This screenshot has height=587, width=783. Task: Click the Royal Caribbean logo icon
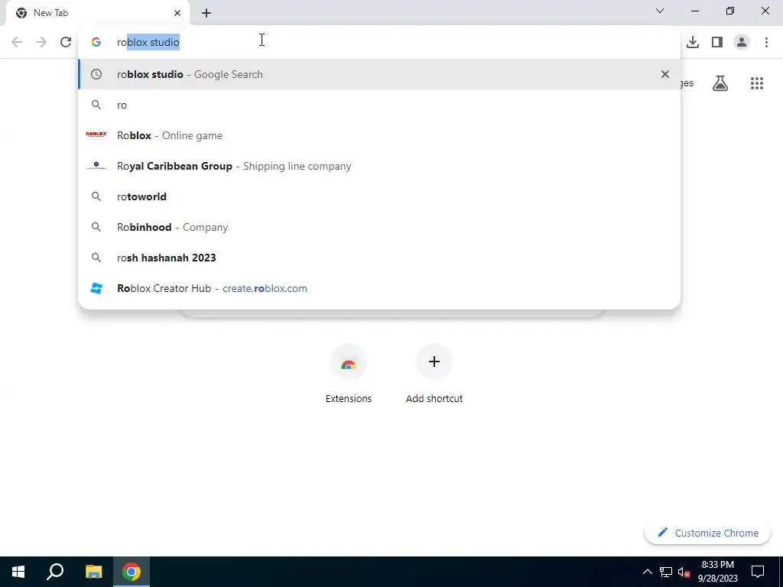[96, 166]
